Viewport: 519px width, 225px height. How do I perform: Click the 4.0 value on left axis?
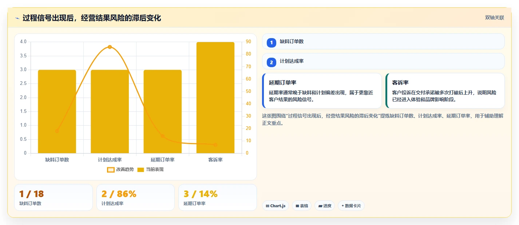23,42
